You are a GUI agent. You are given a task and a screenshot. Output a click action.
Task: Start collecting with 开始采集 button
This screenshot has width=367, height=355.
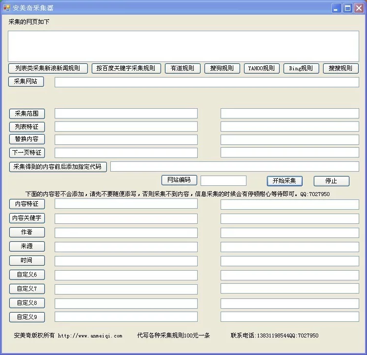pyautogui.click(x=285, y=181)
